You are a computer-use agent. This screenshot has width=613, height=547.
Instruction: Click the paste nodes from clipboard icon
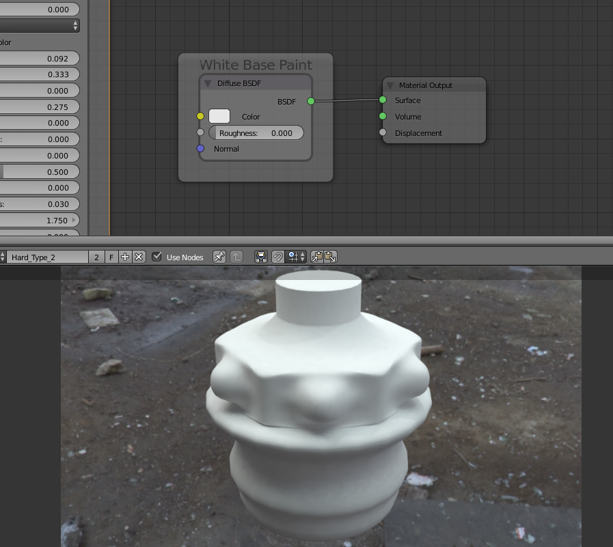point(330,257)
